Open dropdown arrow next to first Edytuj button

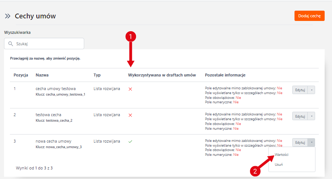click(311, 90)
